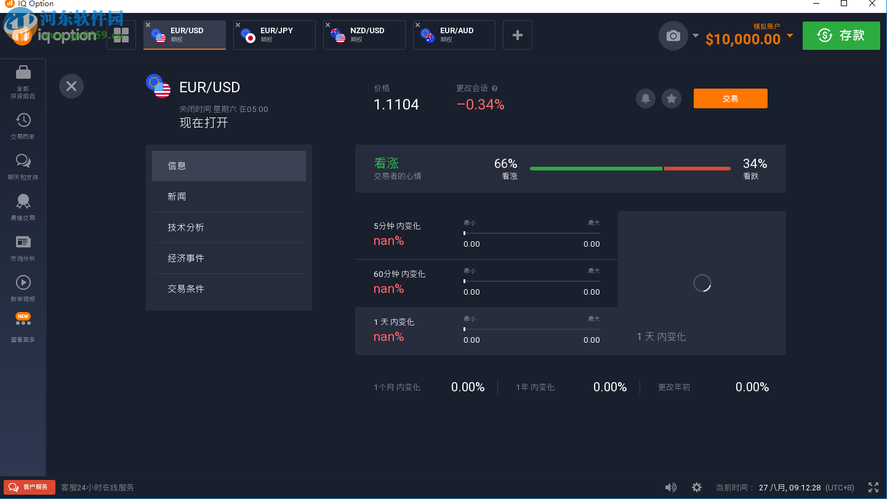Take a screenshot with the camera icon
This screenshot has height=499, width=887.
pos(673,35)
